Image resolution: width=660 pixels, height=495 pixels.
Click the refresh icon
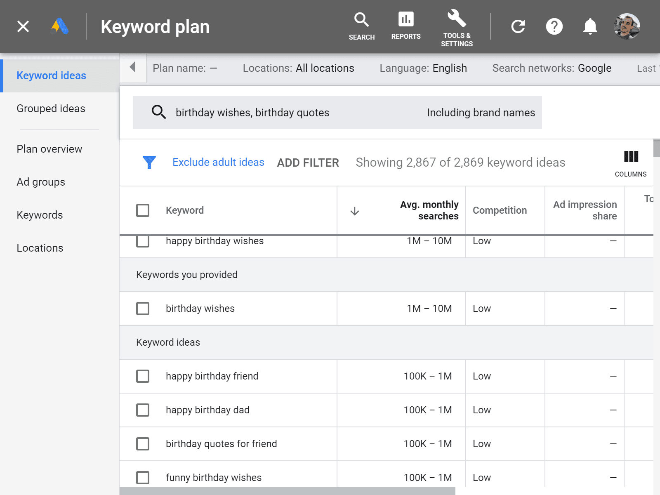[518, 26]
